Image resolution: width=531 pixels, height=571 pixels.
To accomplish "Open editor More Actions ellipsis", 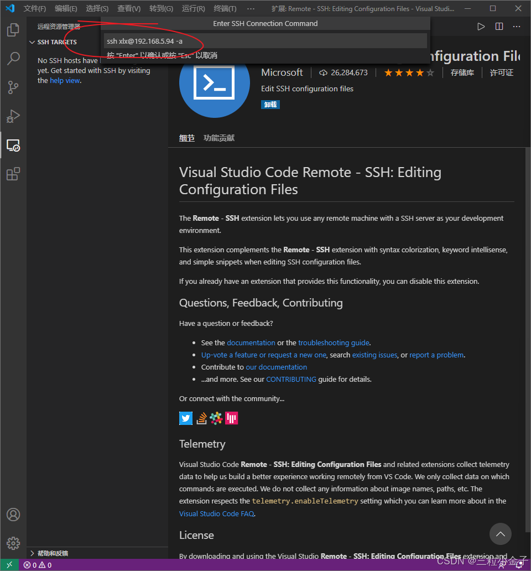I will tap(517, 27).
